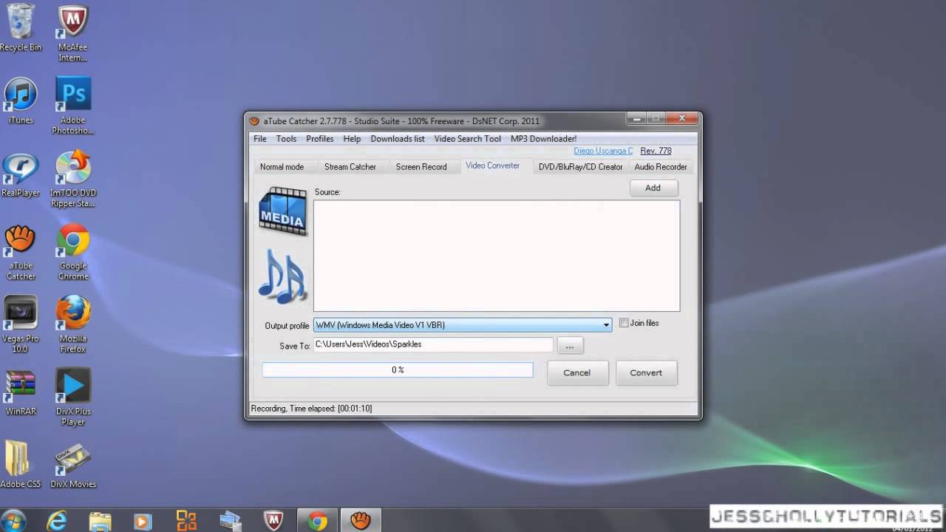
Task: Launch Internet Explorer from the taskbar
Action: click(x=57, y=521)
